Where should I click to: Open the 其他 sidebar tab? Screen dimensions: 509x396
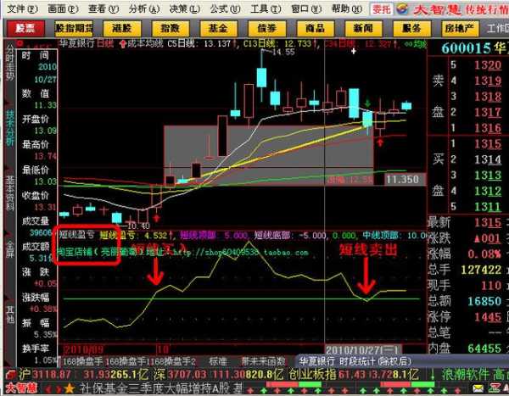(x=10, y=314)
